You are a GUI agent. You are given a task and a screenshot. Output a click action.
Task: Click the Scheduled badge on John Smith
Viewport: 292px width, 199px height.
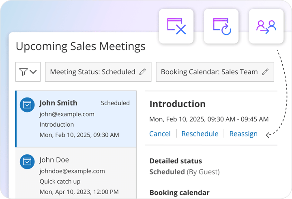[x=115, y=103]
